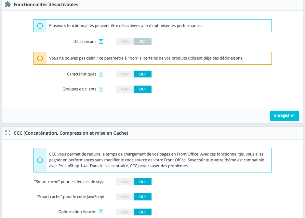Select OUI for Optimisation Apache

point(142,212)
